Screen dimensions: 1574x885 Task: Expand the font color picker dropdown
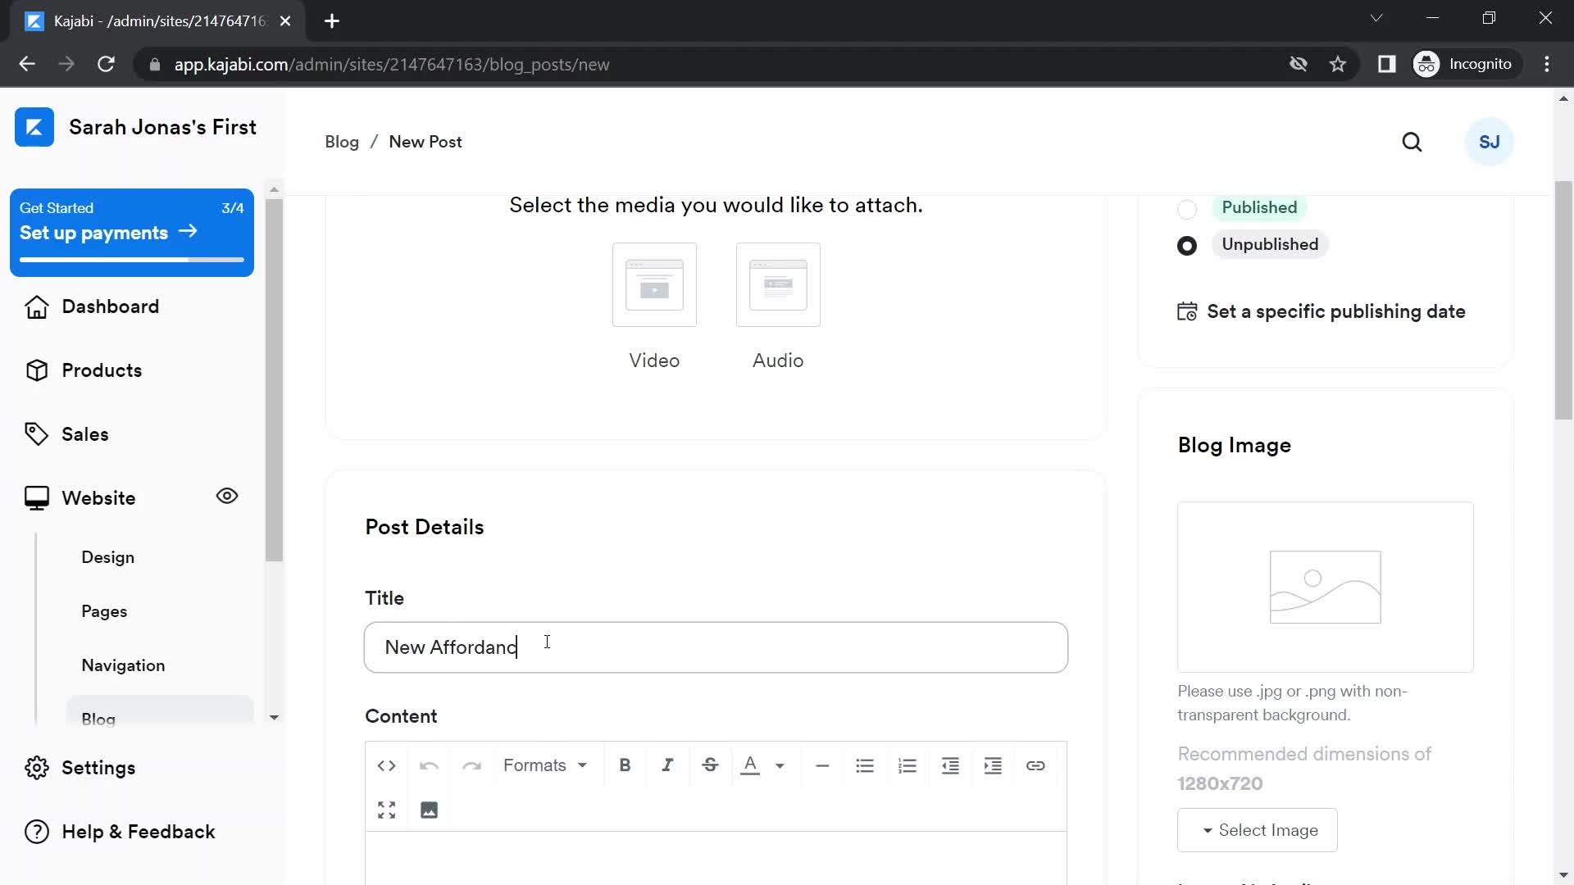(780, 765)
